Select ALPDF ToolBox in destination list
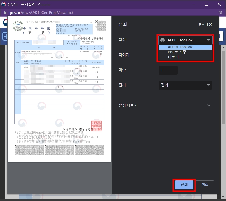Viewport: 226px width, 201px height. pos(185,47)
